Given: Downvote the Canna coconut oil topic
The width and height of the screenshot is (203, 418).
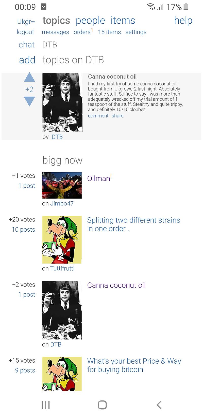Looking at the screenshot, I should [29, 101].
